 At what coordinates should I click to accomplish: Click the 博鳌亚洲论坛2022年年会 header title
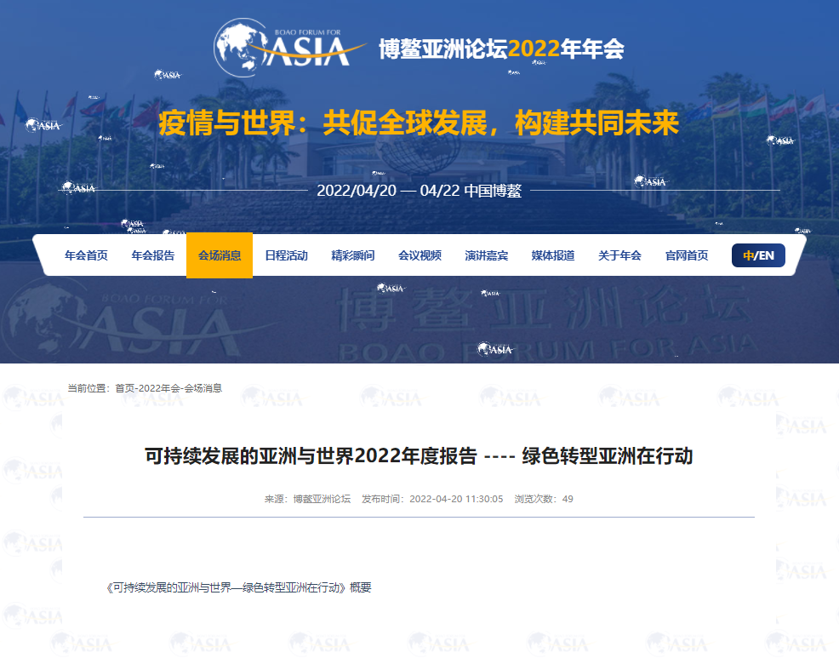501,49
